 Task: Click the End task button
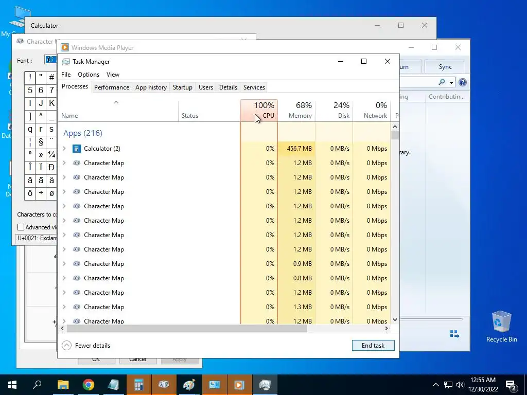click(373, 345)
